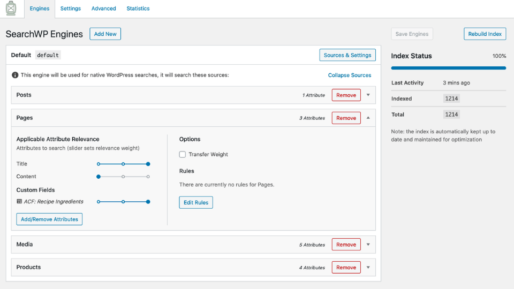The height and width of the screenshot is (289, 514).
Task: Expand the Posts source arrow
Action: pos(368,95)
